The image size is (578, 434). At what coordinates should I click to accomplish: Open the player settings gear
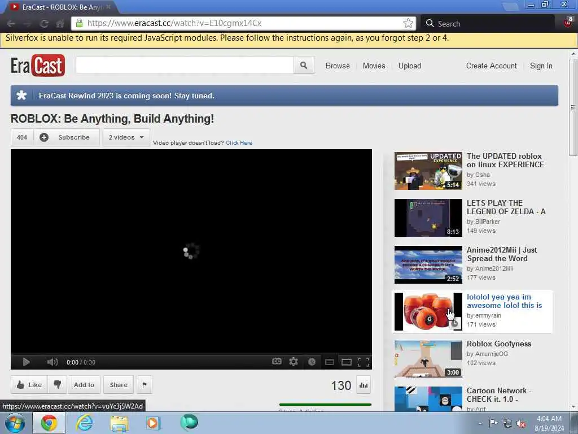[x=294, y=362]
